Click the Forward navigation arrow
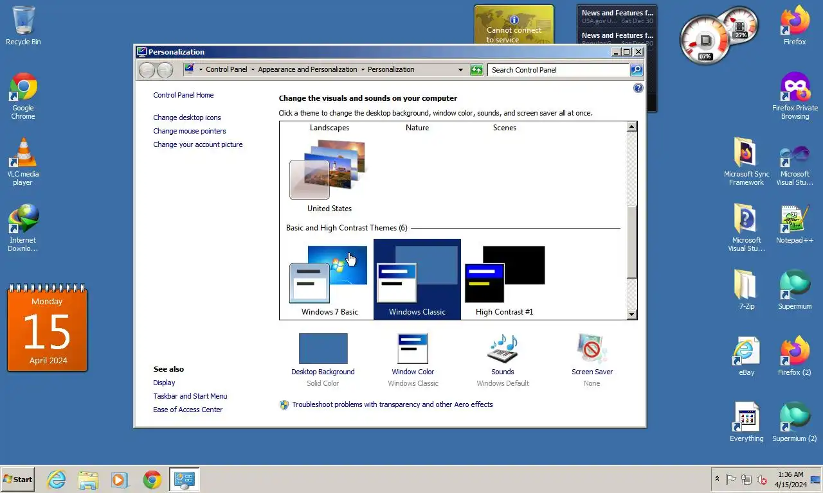 (x=165, y=69)
